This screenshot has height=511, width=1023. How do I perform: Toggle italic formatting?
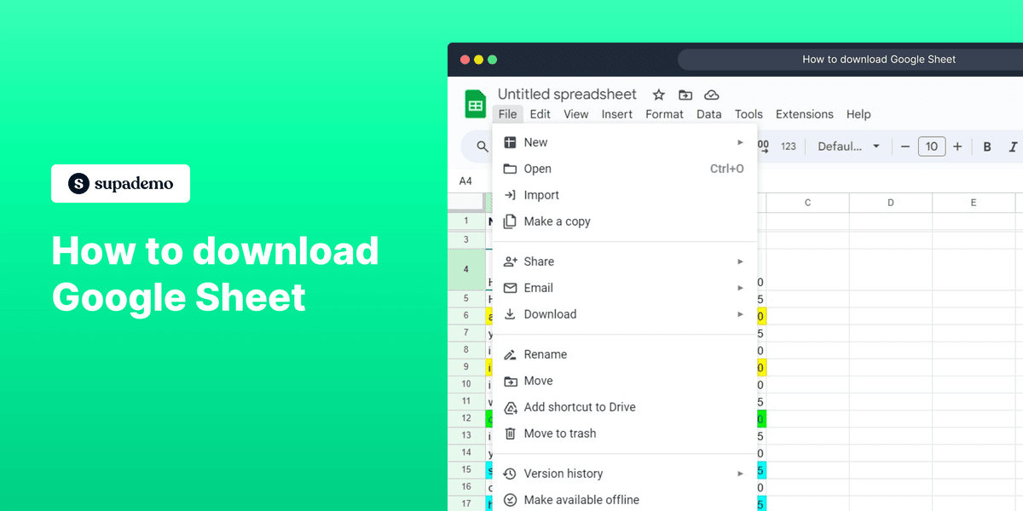click(x=1012, y=146)
